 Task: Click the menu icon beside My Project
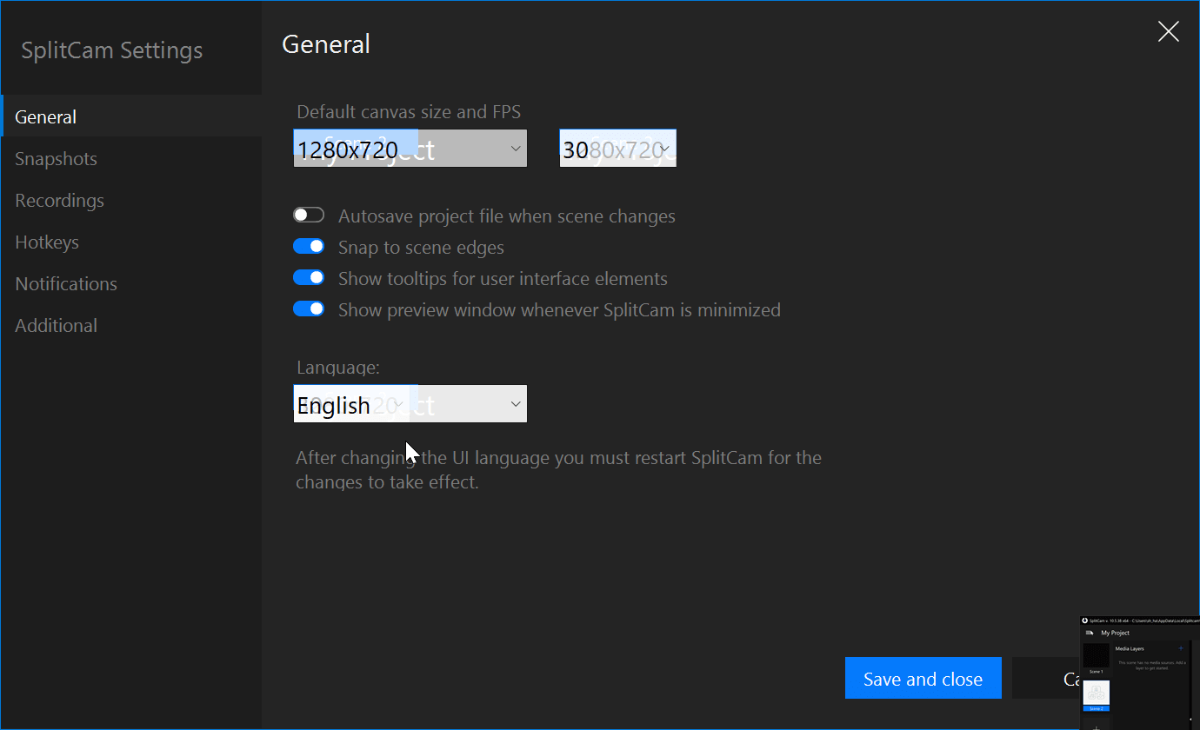[1090, 633]
